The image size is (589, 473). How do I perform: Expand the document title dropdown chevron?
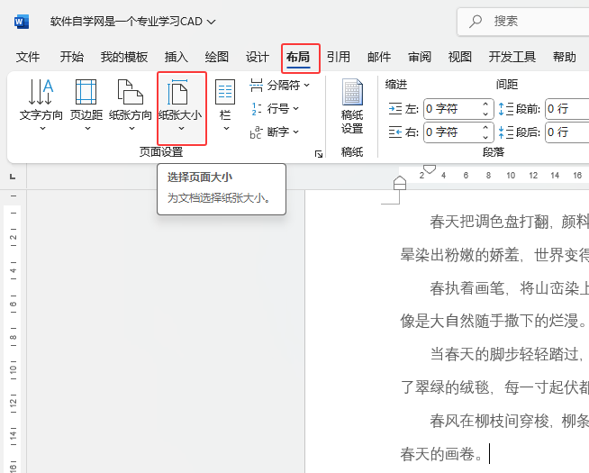coord(212,22)
